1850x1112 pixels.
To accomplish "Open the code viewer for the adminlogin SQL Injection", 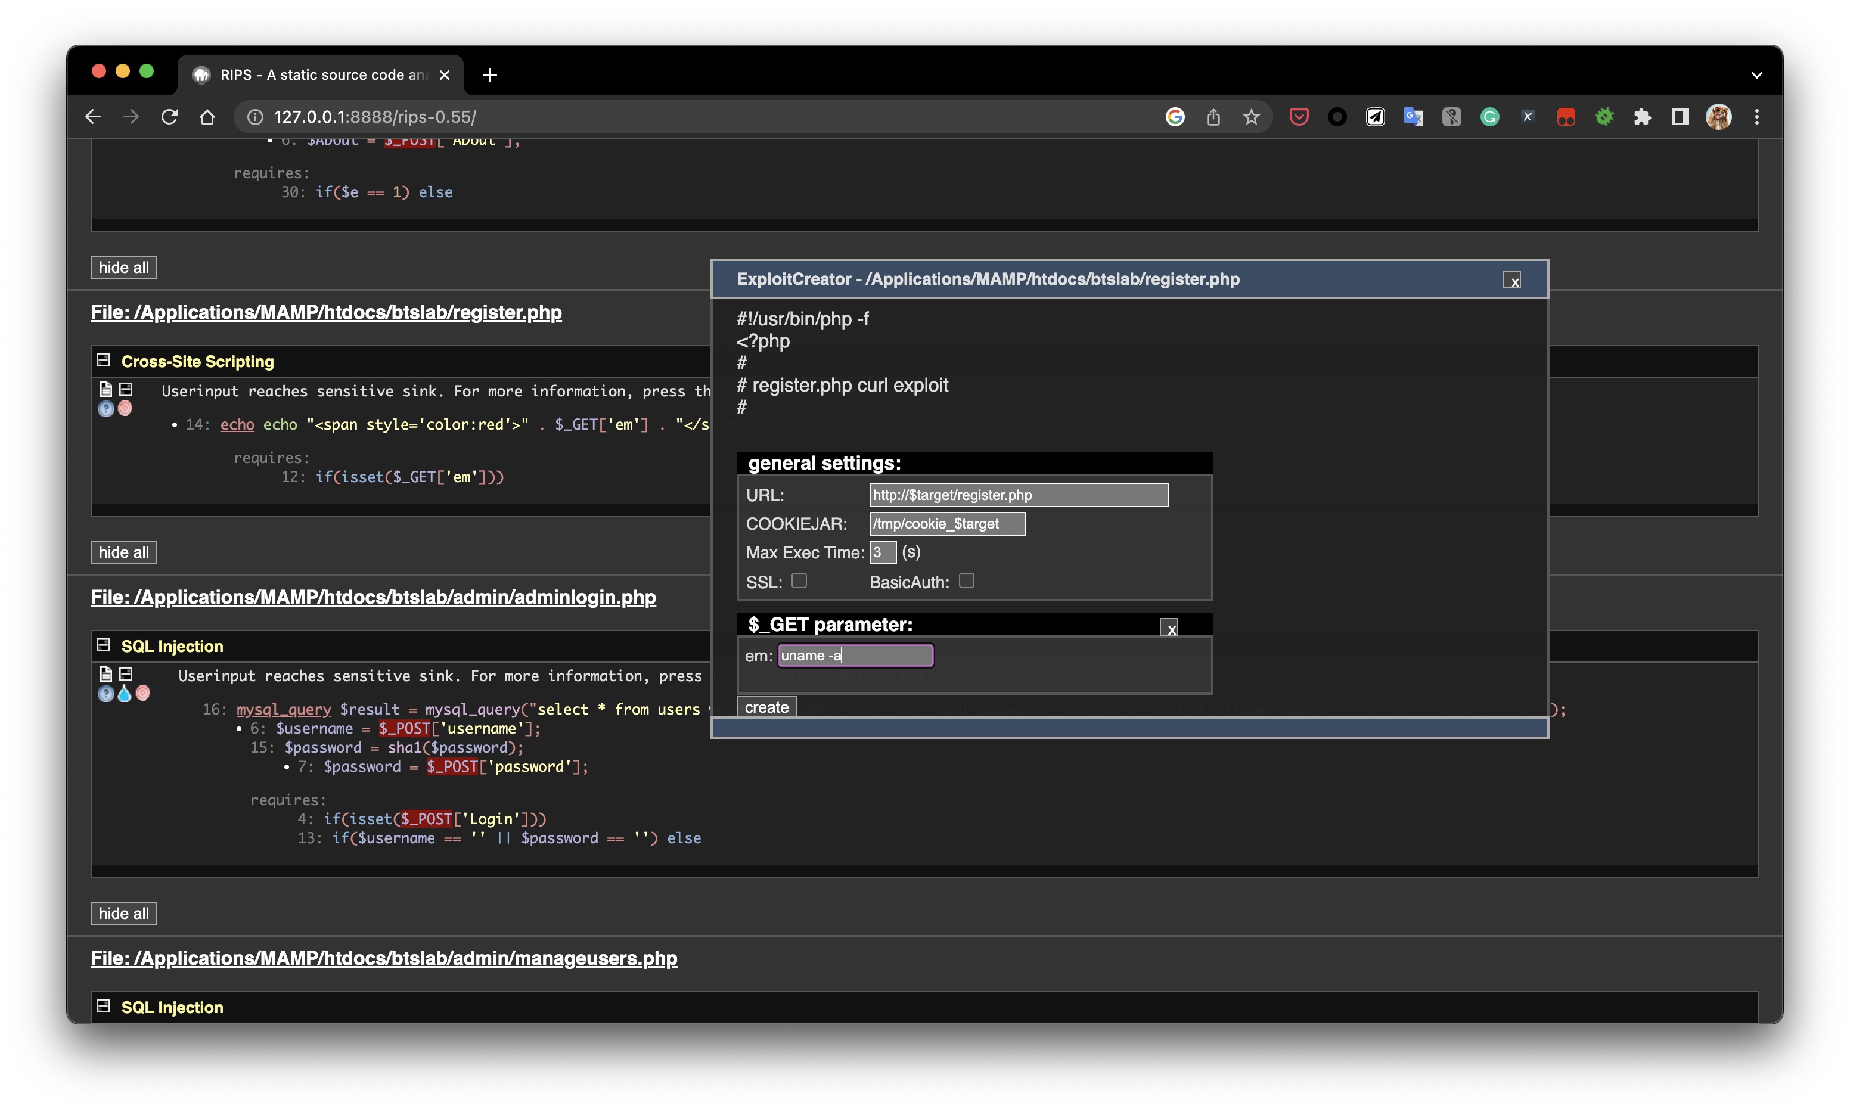I will (x=105, y=673).
